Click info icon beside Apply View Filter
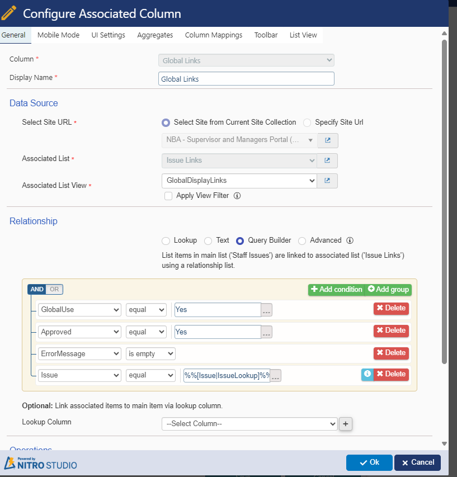 237,196
